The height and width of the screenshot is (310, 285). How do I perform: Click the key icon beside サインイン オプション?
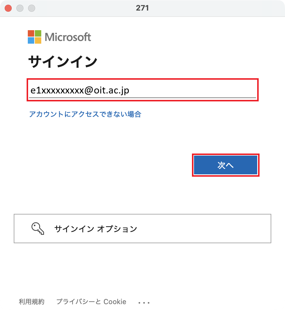[x=38, y=229]
